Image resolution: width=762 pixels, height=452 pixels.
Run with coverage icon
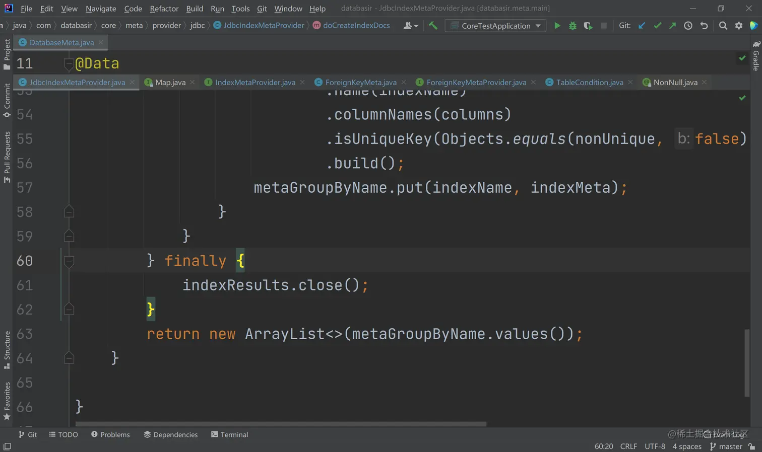tap(588, 26)
